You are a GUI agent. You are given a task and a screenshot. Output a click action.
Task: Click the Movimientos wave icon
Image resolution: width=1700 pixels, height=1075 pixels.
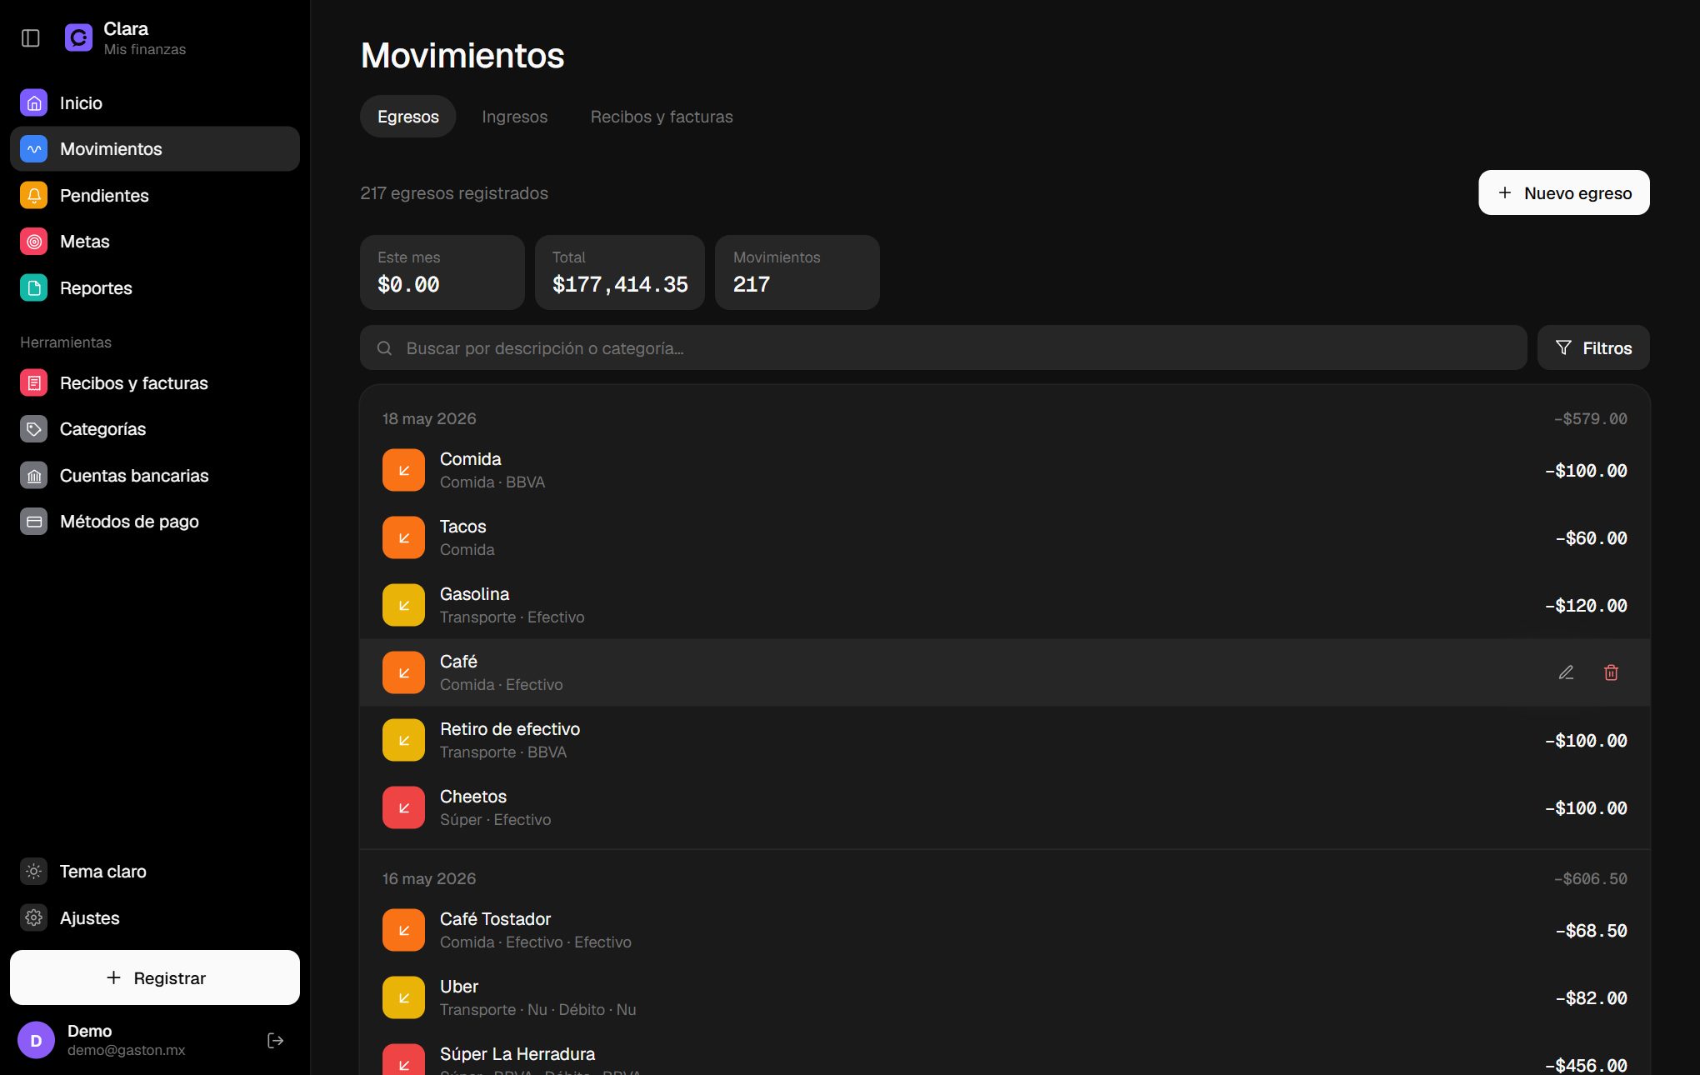(34, 149)
